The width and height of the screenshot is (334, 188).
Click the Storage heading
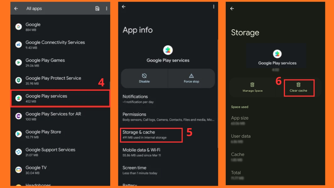tap(245, 33)
